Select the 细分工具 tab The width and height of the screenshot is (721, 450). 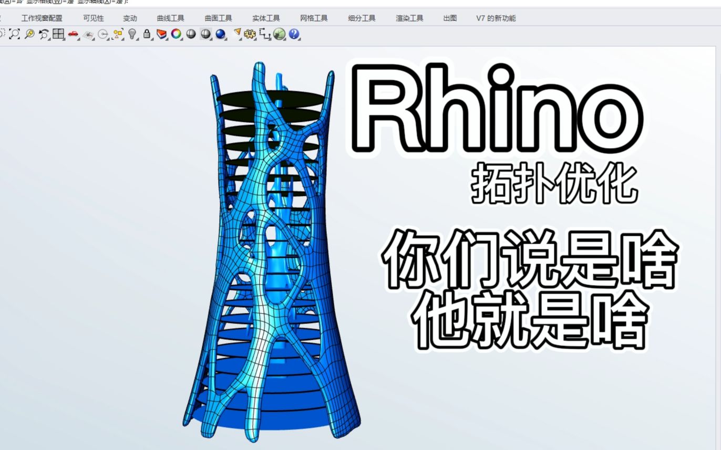click(x=362, y=18)
